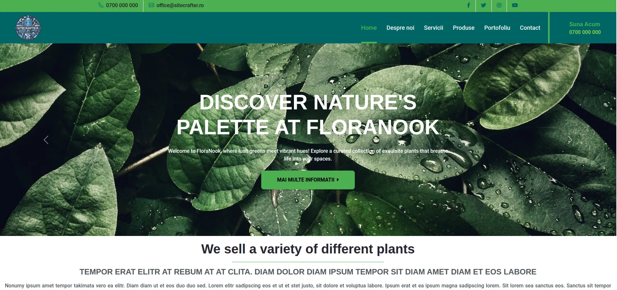Screen dimensions: 617x290
Task: Go to previous carousel slide arrow
Action: click(x=46, y=140)
